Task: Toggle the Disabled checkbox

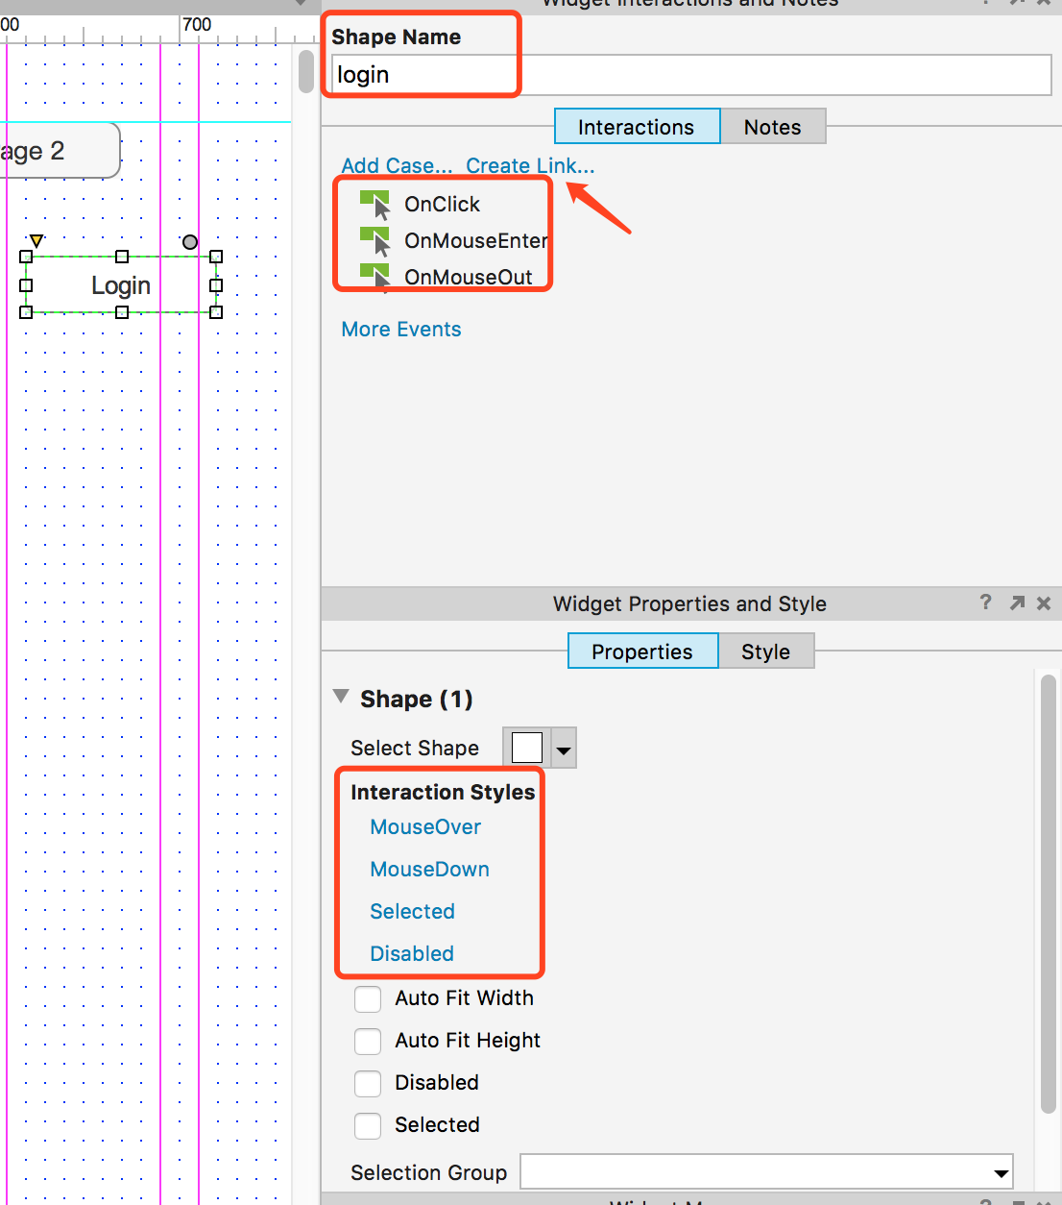Action: pos(368,1084)
